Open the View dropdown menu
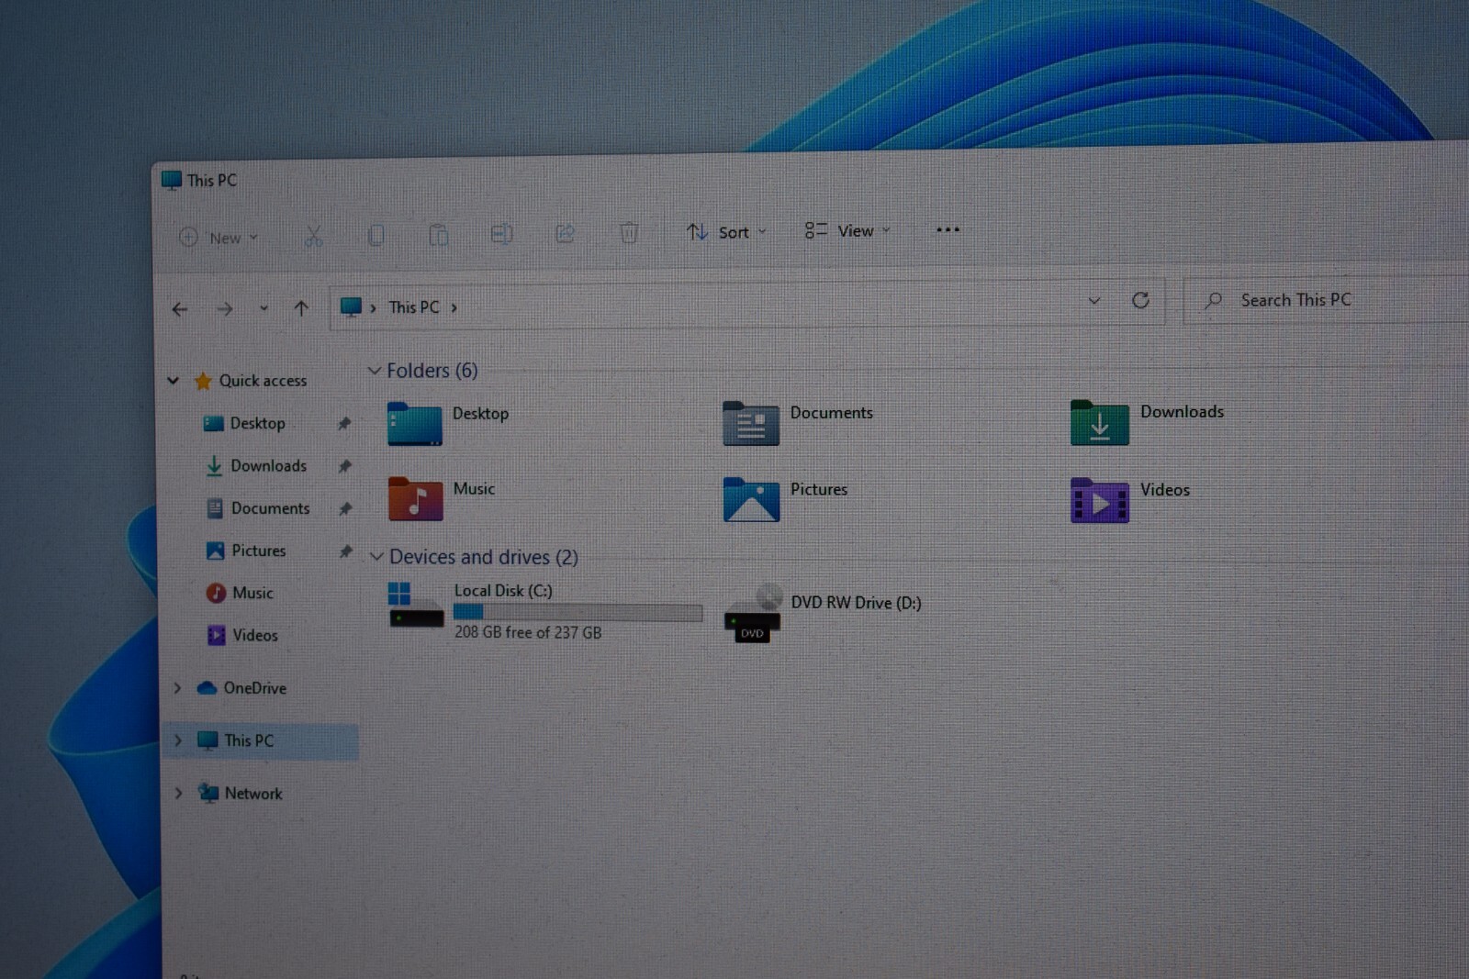This screenshot has width=1469, height=979. coord(847,230)
